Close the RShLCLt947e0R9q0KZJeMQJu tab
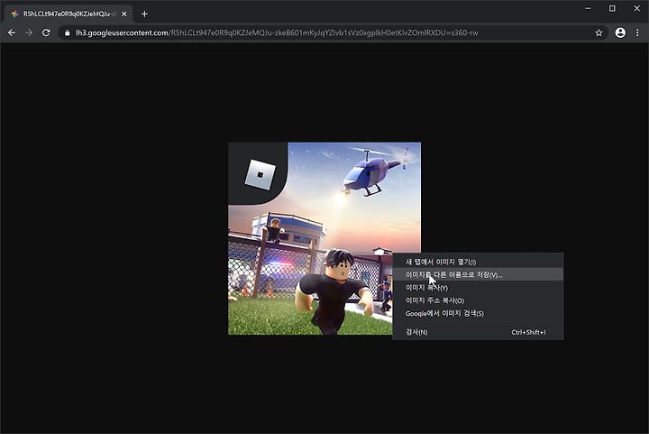 124,14
